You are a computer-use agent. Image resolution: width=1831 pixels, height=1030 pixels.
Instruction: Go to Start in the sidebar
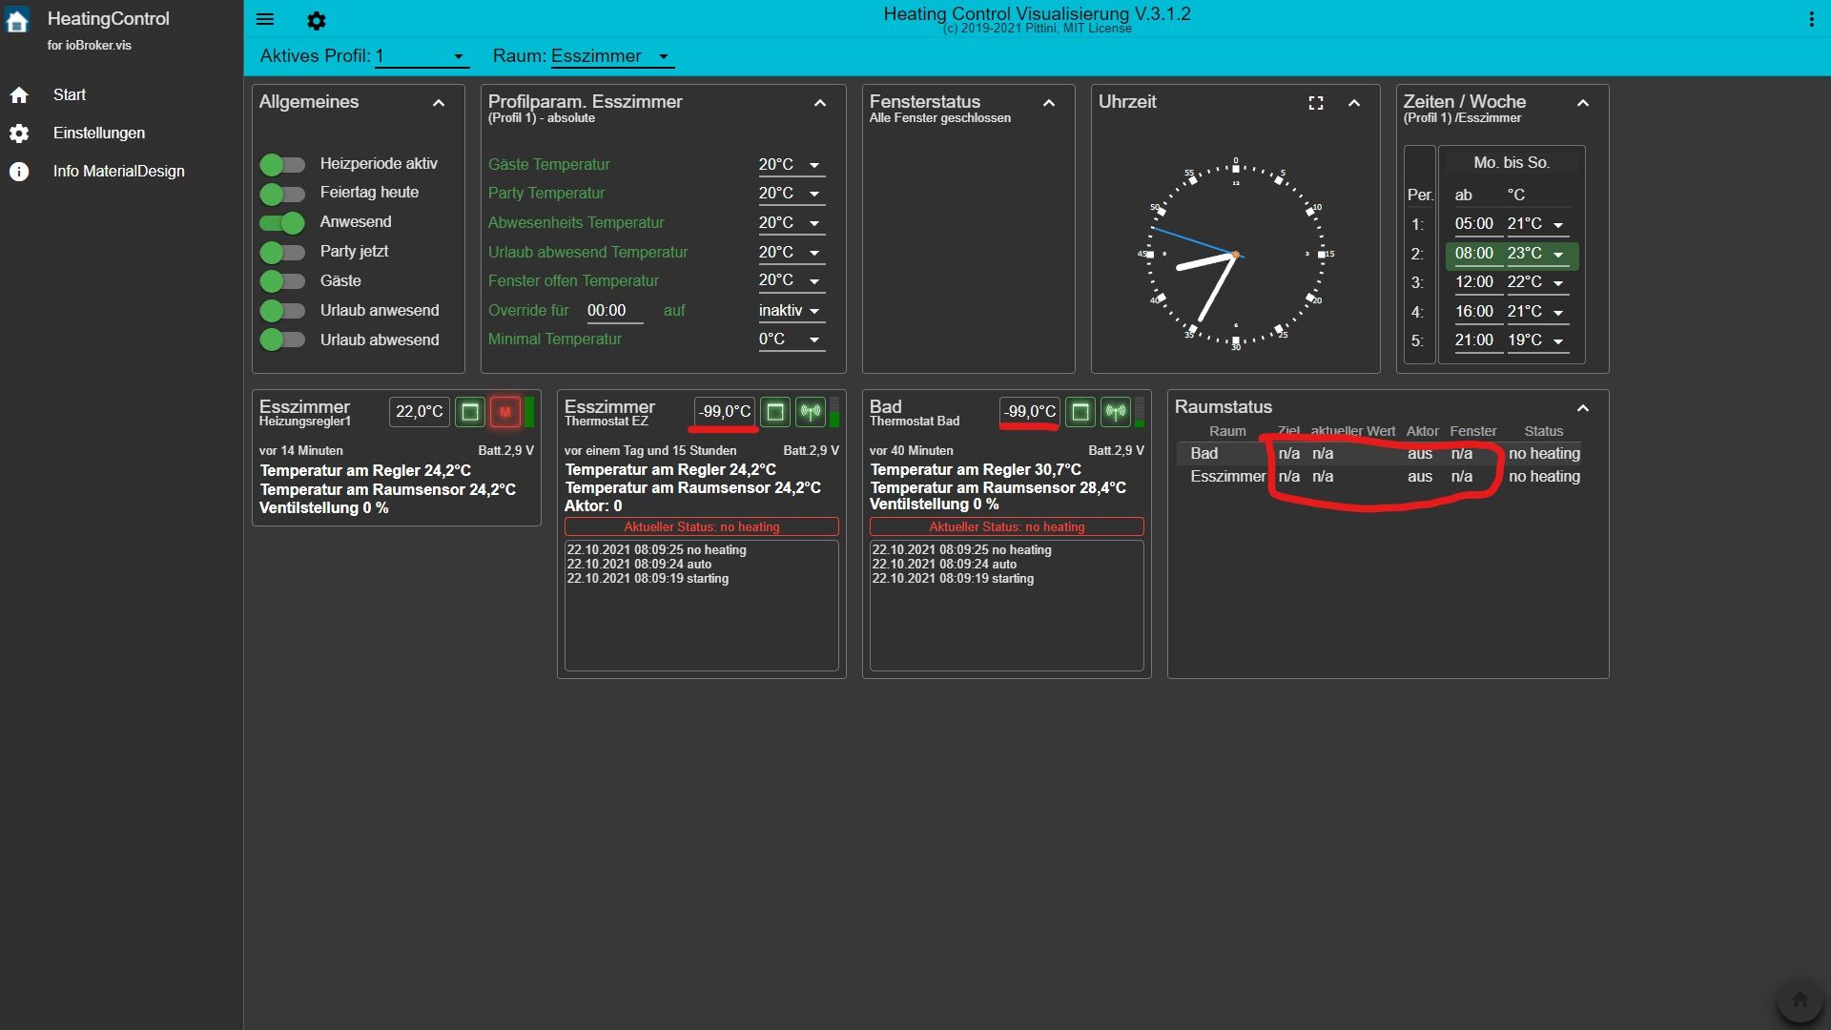pos(69,95)
